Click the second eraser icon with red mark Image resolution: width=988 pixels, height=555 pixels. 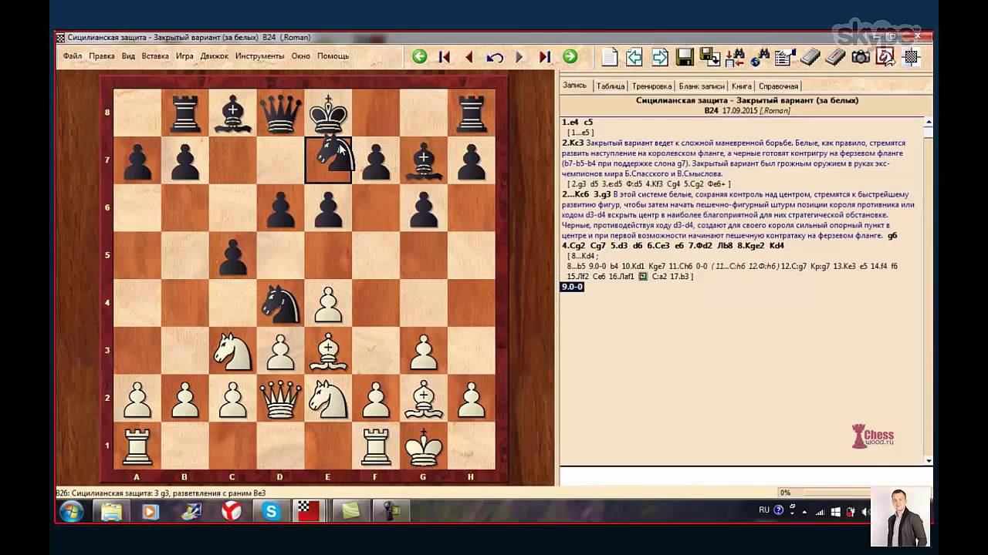click(x=836, y=56)
